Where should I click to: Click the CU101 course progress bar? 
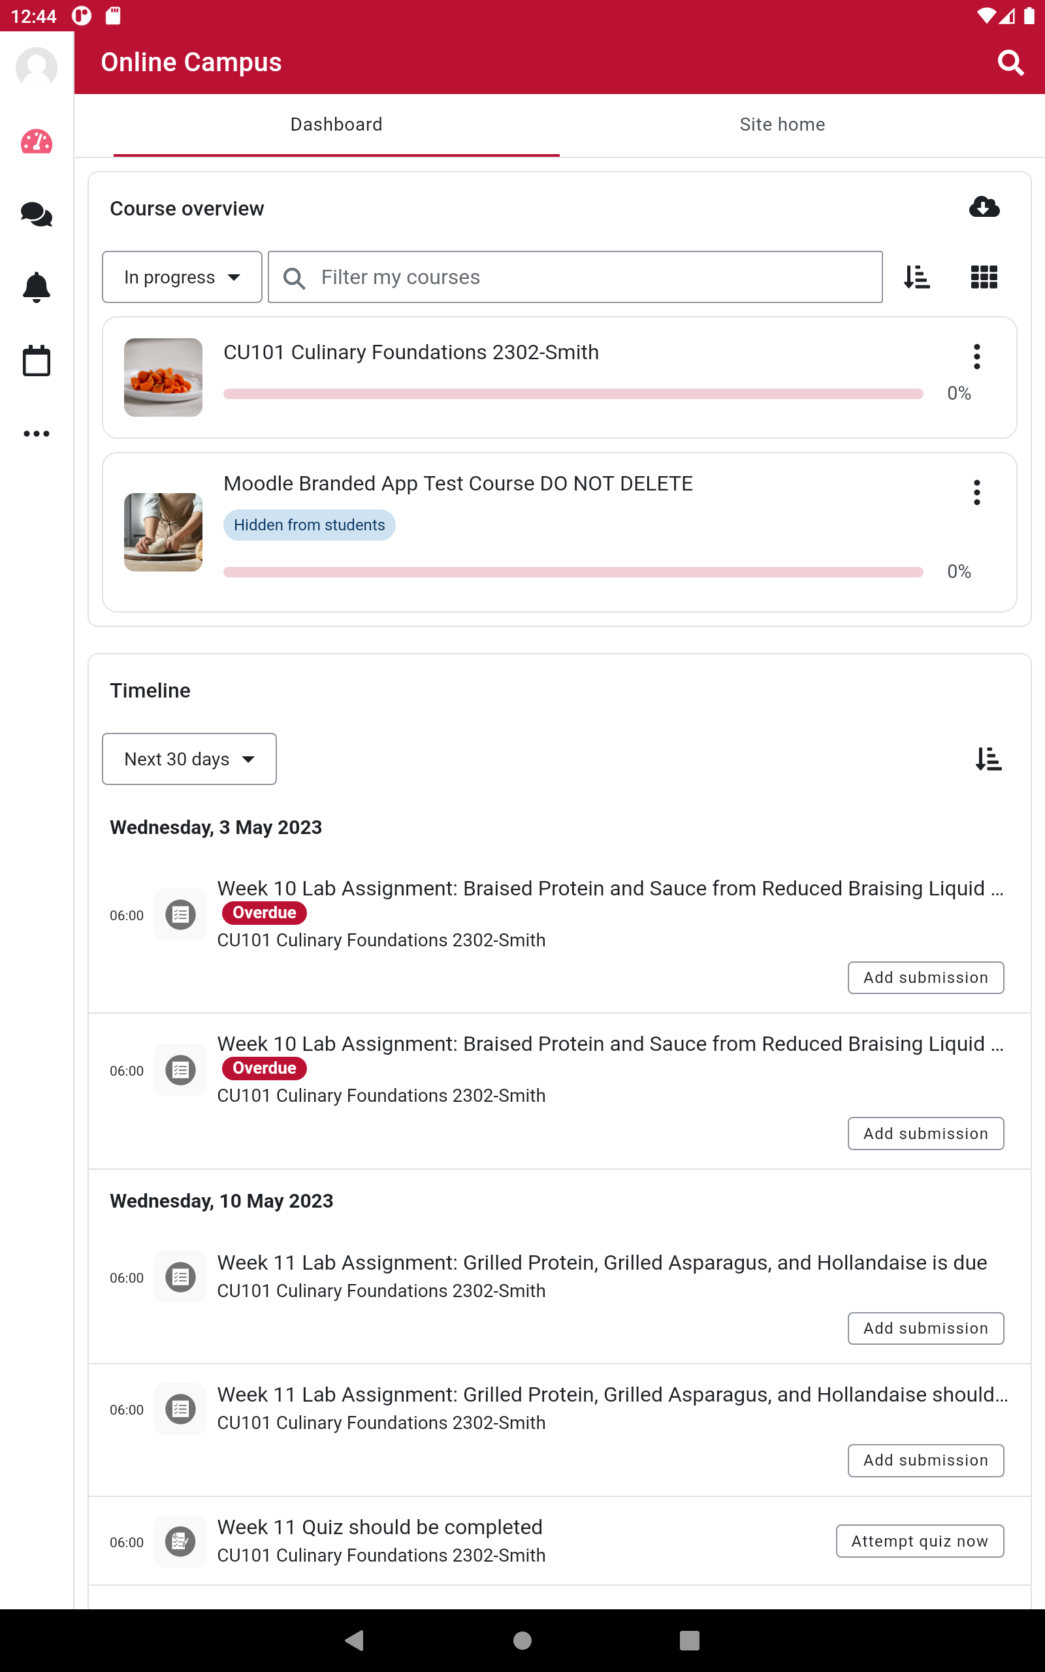(x=573, y=394)
